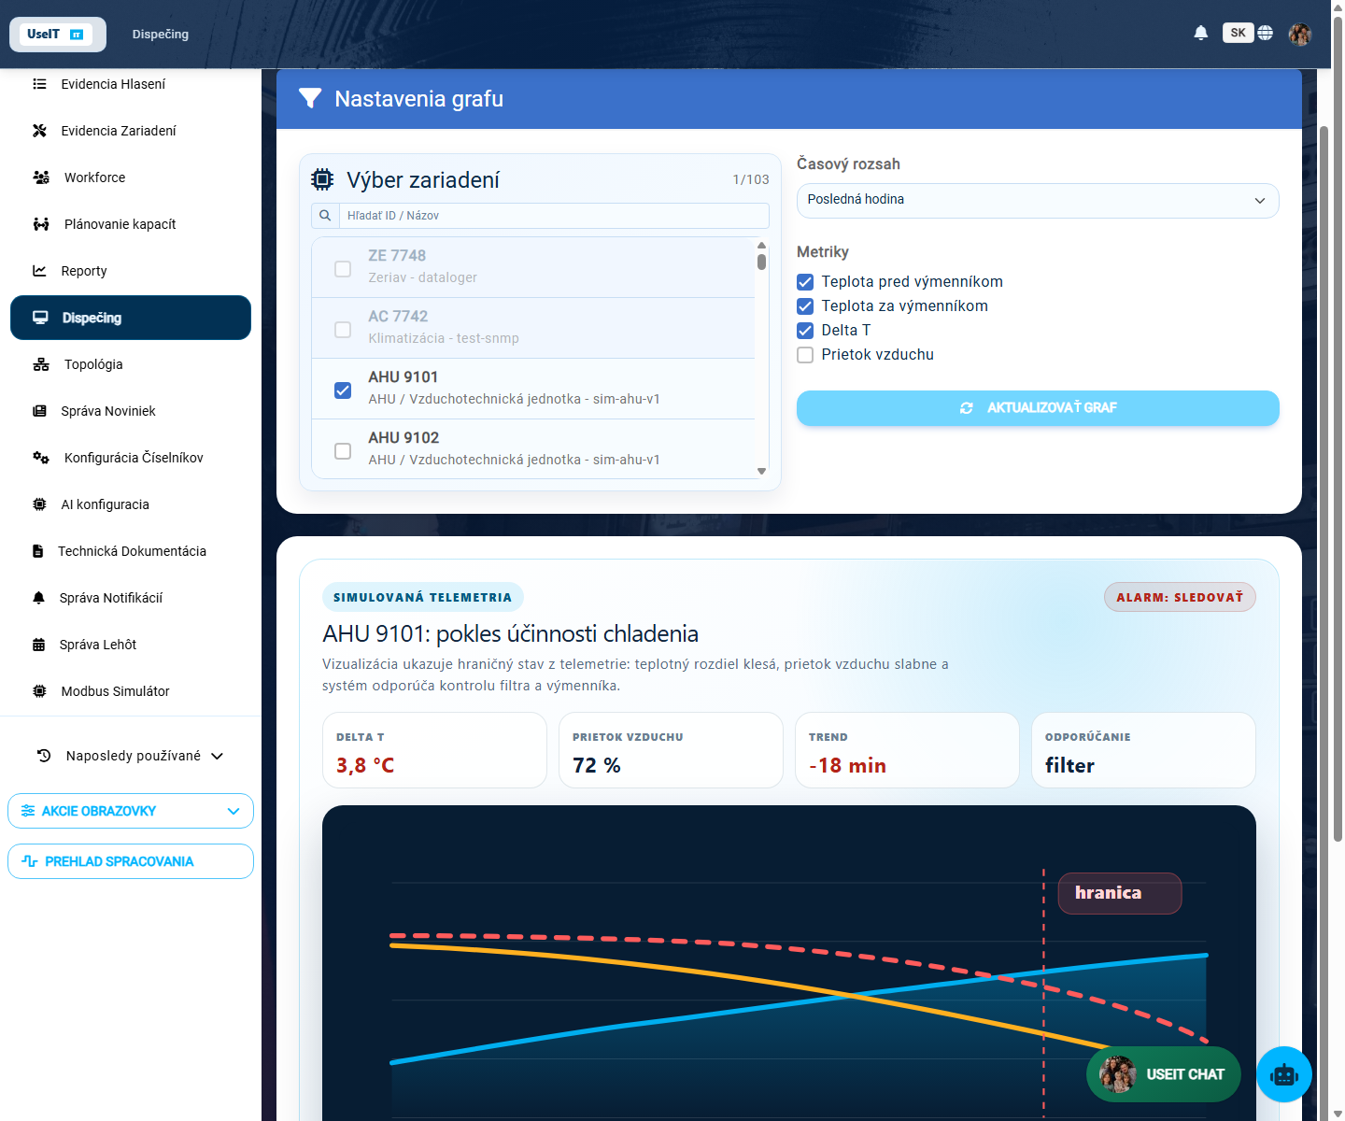Click the Alarm: Sledovať badge
Image resolution: width=1345 pixels, height=1121 pixels.
pyautogui.click(x=1180, y=597)
